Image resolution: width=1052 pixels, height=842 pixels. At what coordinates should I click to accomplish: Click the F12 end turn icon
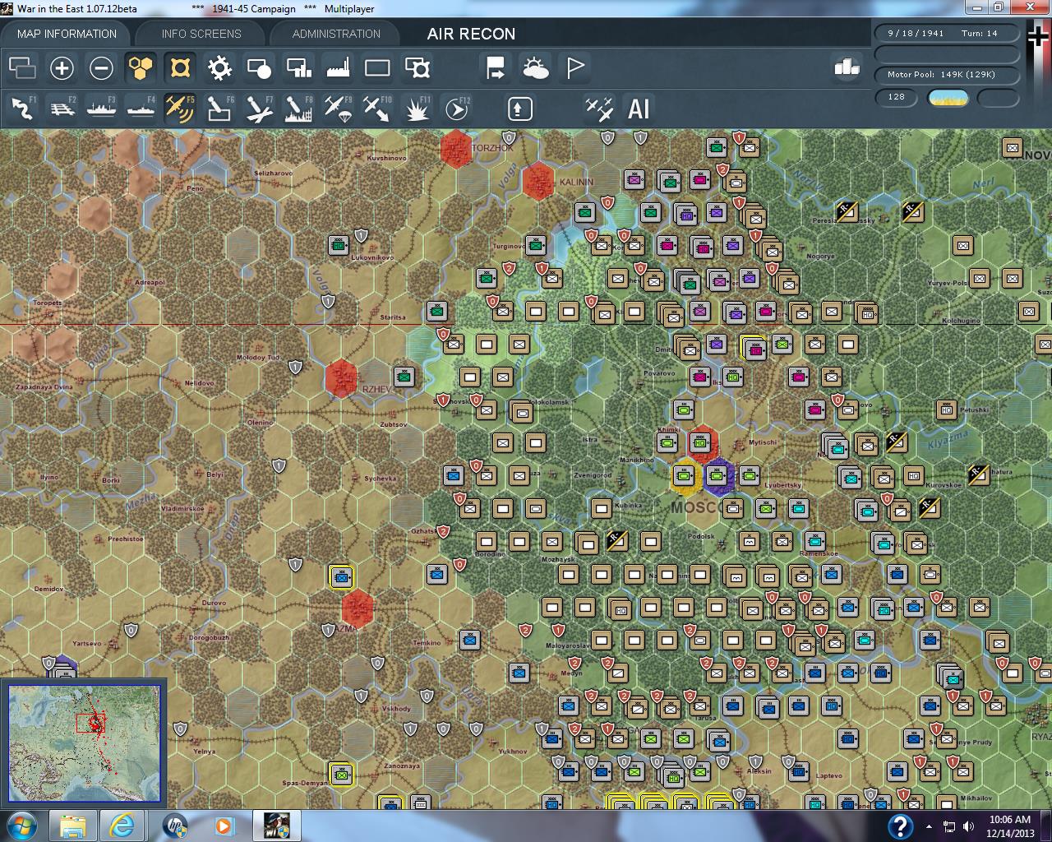[x=457, y=109]
